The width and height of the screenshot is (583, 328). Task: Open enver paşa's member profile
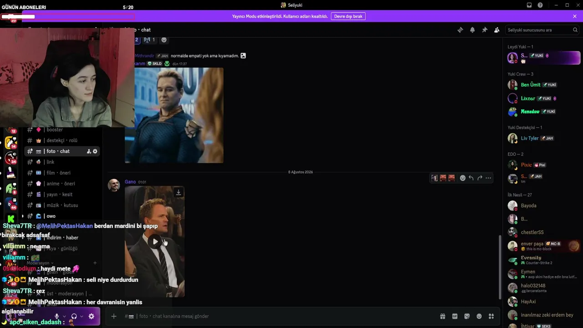543,246
